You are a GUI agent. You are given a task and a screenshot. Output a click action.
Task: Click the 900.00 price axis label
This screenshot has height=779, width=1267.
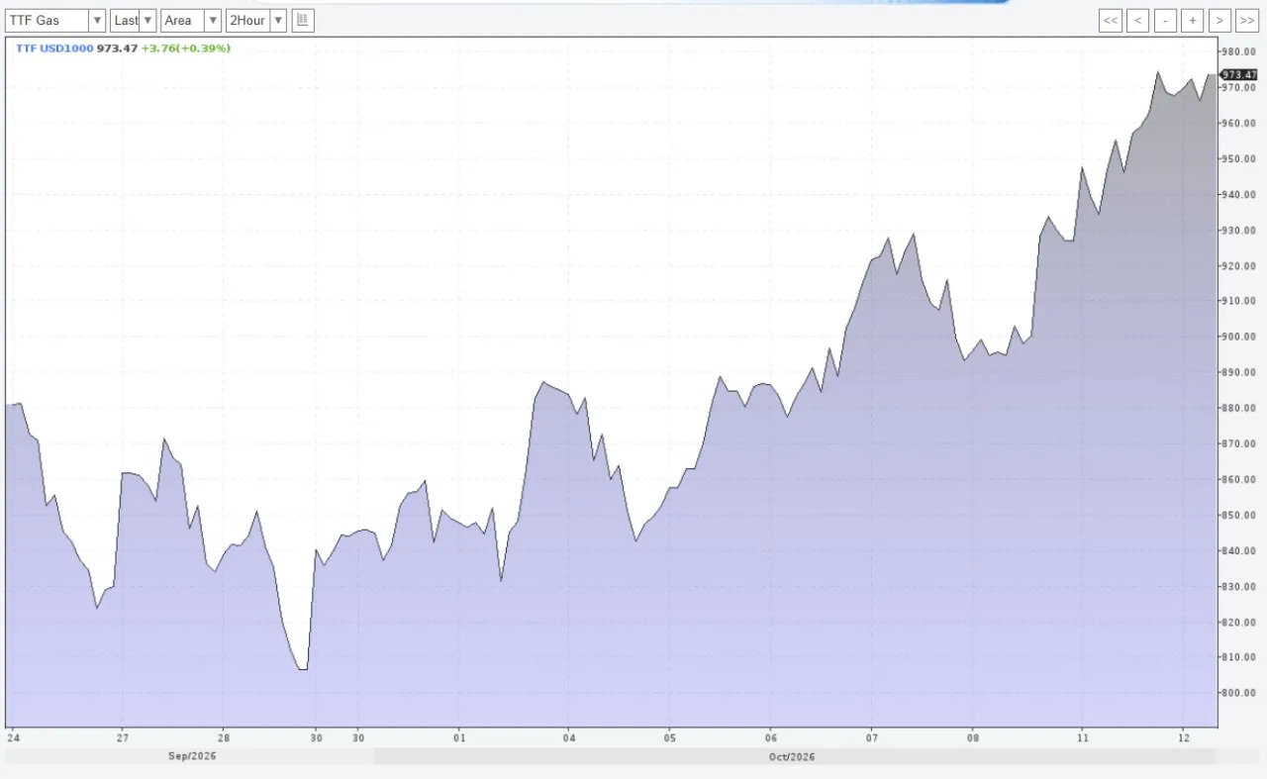[1239, 337]
